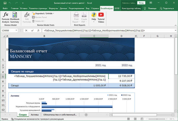Open Workbook Summary report
Image resolution: width=178 pixels, height=121 pixels.
[x=15, y=17]
